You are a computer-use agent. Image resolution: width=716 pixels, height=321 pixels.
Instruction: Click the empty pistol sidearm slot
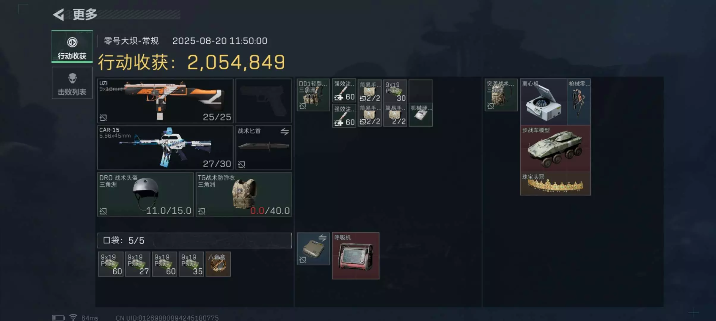coord(264,101)
